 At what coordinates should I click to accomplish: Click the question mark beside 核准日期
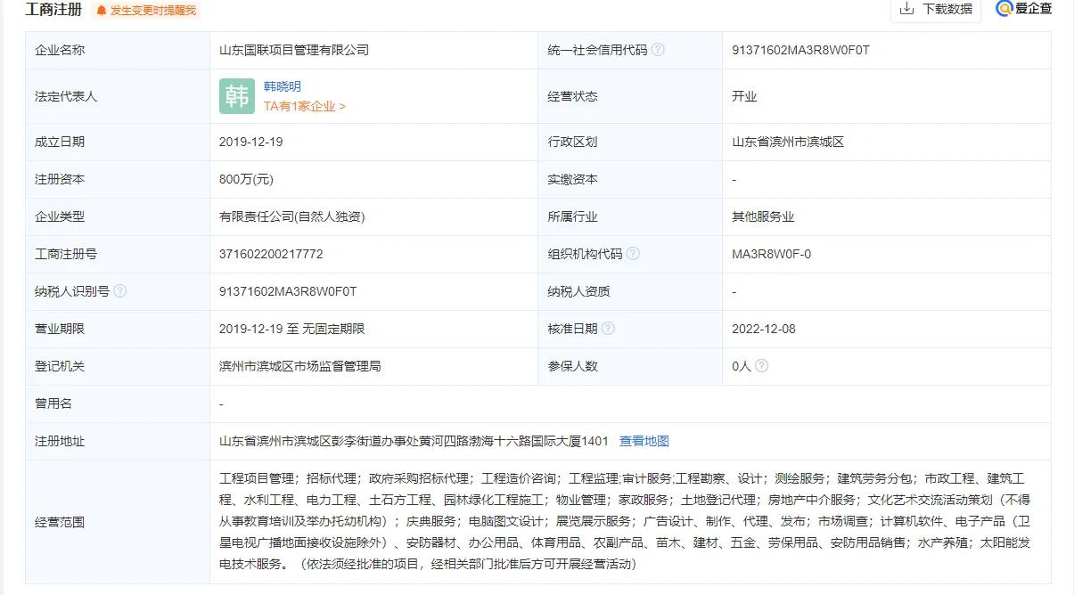click(608, 329)
